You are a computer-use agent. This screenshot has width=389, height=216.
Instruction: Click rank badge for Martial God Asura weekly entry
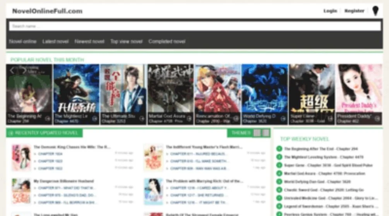click(279, 173)
